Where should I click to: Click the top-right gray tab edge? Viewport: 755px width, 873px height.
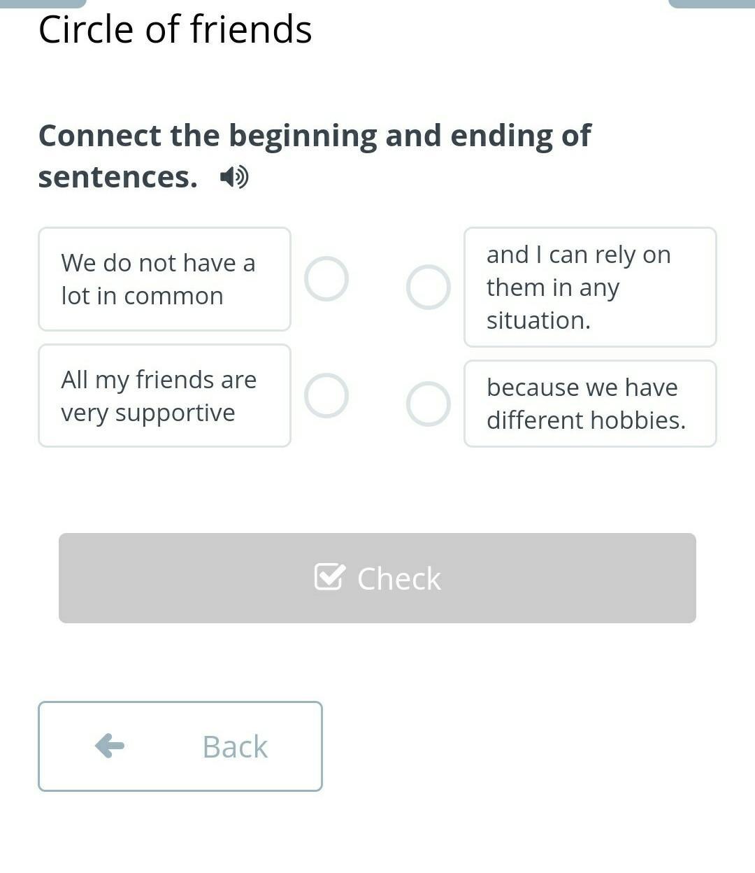coord(712,3)
